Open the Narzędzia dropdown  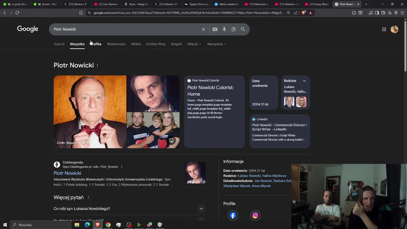(x=217, y=44)
